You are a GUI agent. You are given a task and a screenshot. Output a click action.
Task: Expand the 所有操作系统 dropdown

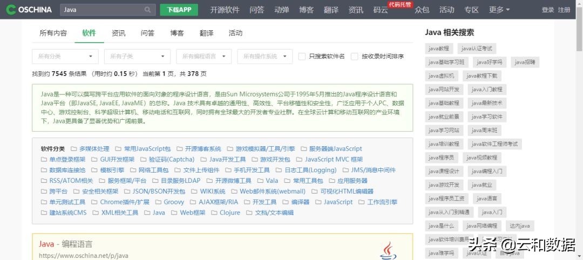point(265,57)
